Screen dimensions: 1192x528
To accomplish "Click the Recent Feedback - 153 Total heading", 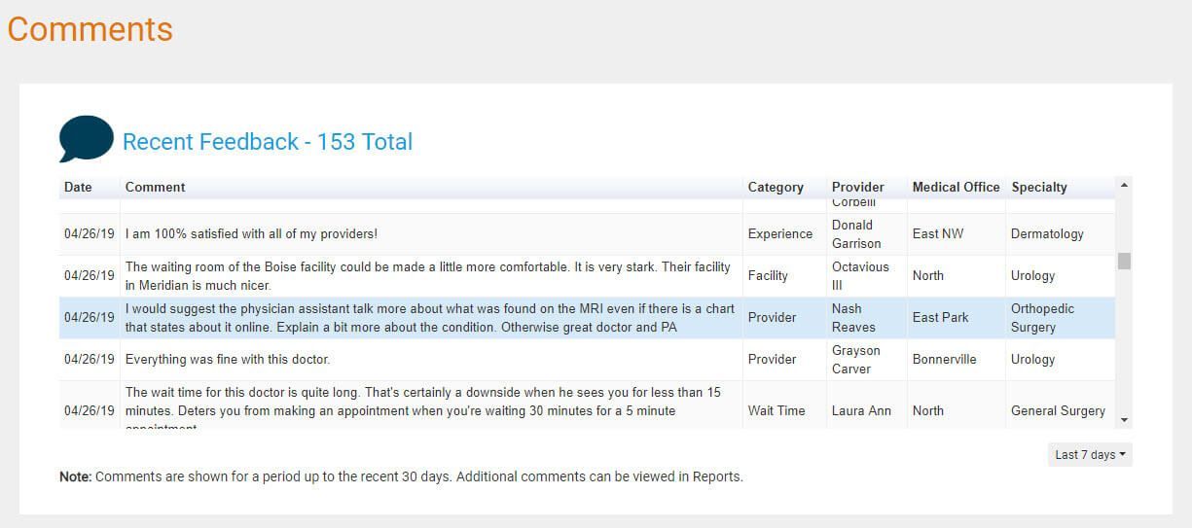I will coord(268,142).
